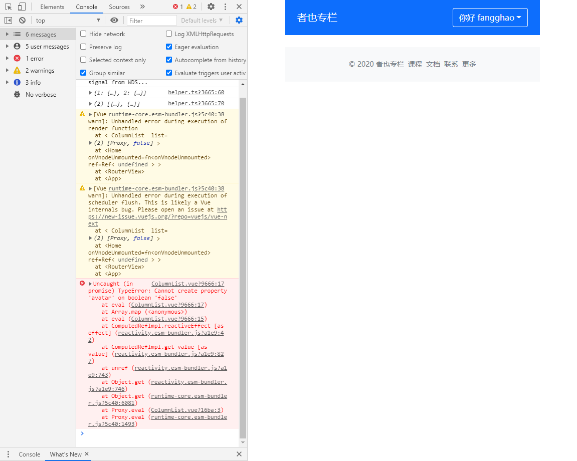577x461 pixels.
Task: Click the console scrollbar down arrow
Action: (243, 442)
